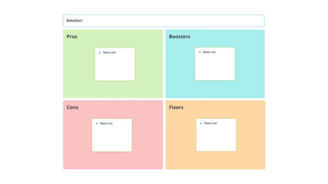Select the New List title under Pros

pyautogui.click(x=109, y=52)
